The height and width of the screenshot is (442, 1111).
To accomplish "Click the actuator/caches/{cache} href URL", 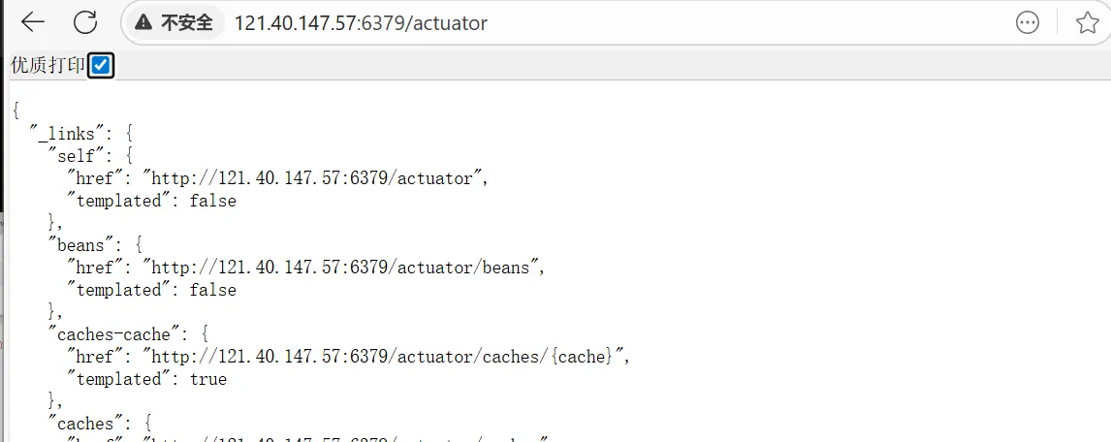I will pyautogui.click(x=382, y=357).
